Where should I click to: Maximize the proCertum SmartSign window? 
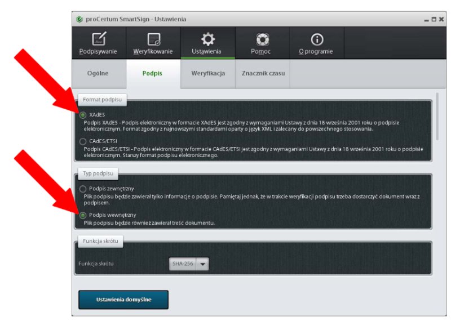tap(434, 19)
